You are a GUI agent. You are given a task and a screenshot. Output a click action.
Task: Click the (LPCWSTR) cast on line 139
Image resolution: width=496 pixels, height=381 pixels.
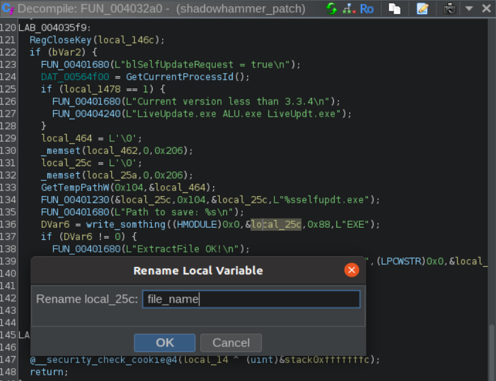tap(401, 261)
